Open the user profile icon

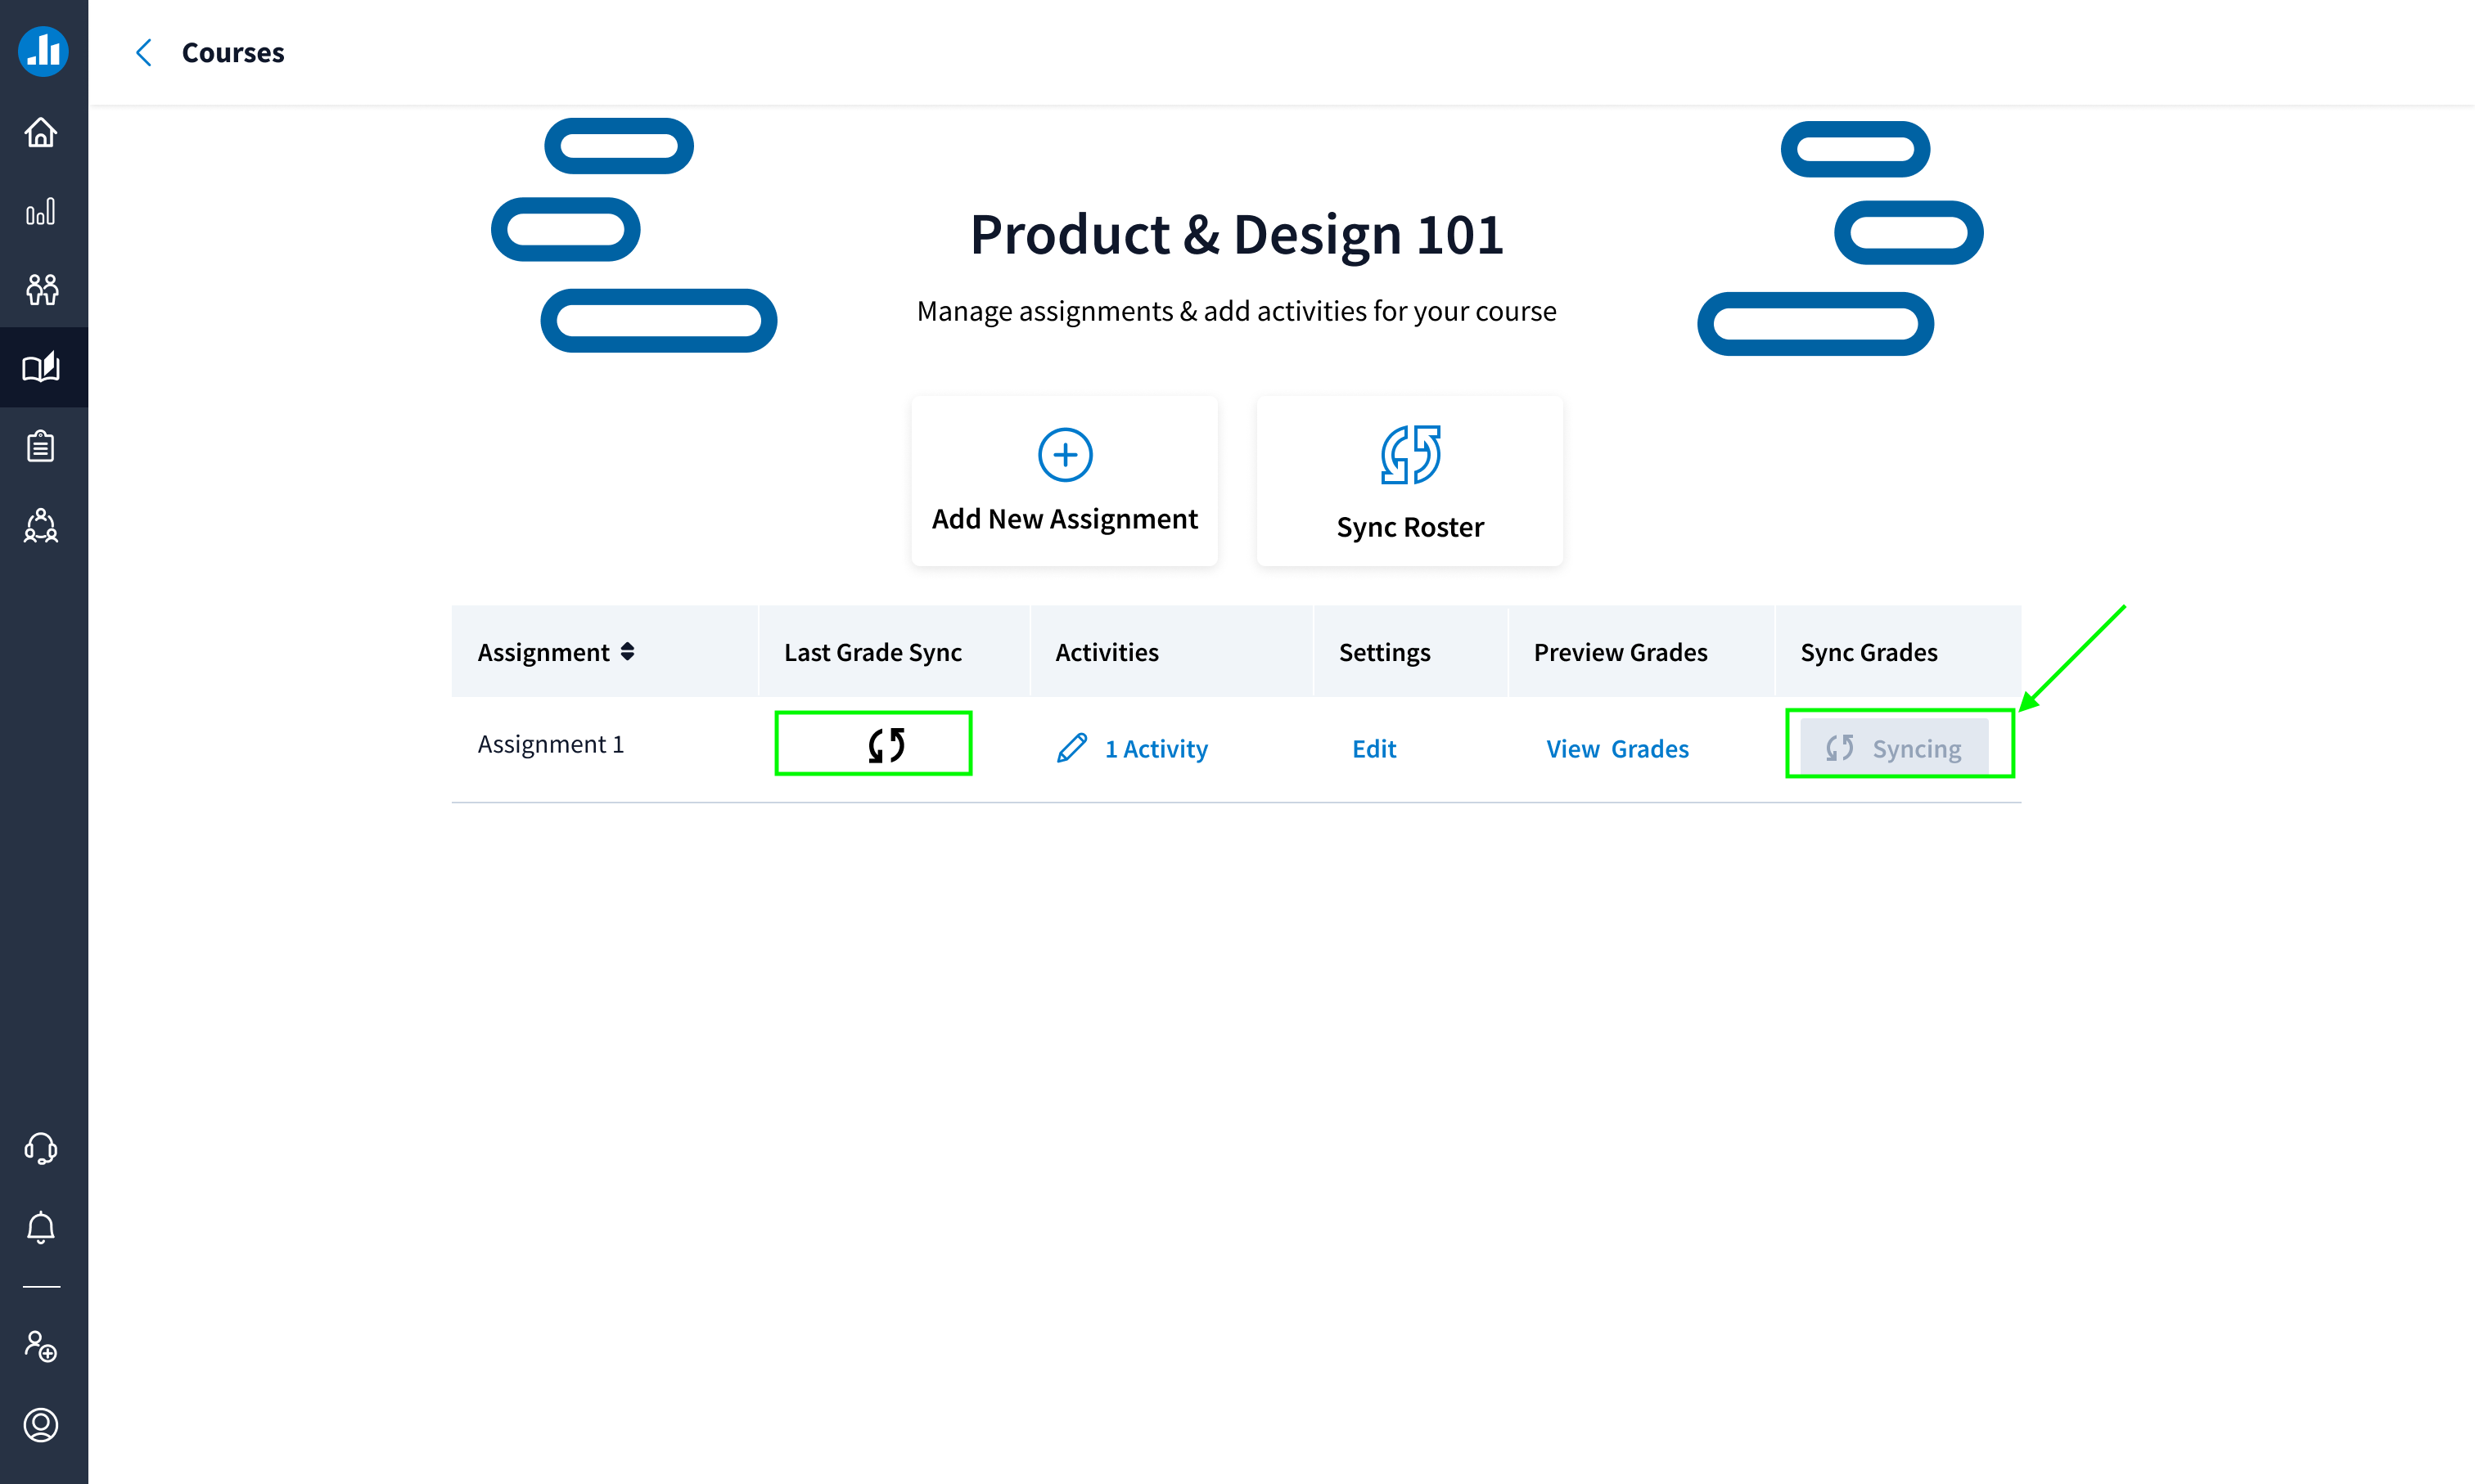pos(41,1424)
